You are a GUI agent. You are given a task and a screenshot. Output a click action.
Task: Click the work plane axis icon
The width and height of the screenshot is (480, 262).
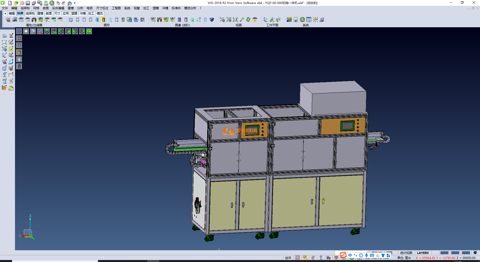pyautogui.click(x=265, y=20)
